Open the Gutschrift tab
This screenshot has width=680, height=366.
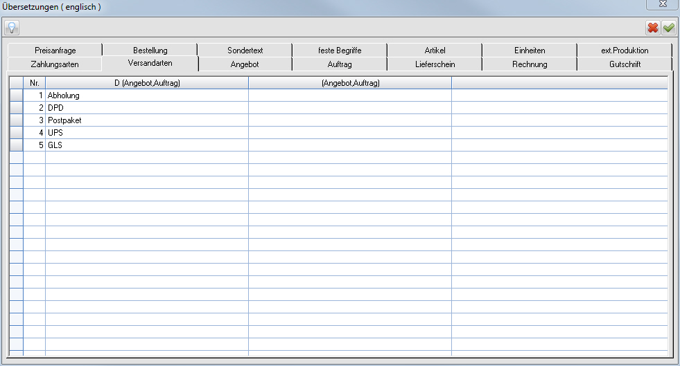pyautogui.click(x=625, y=64)
